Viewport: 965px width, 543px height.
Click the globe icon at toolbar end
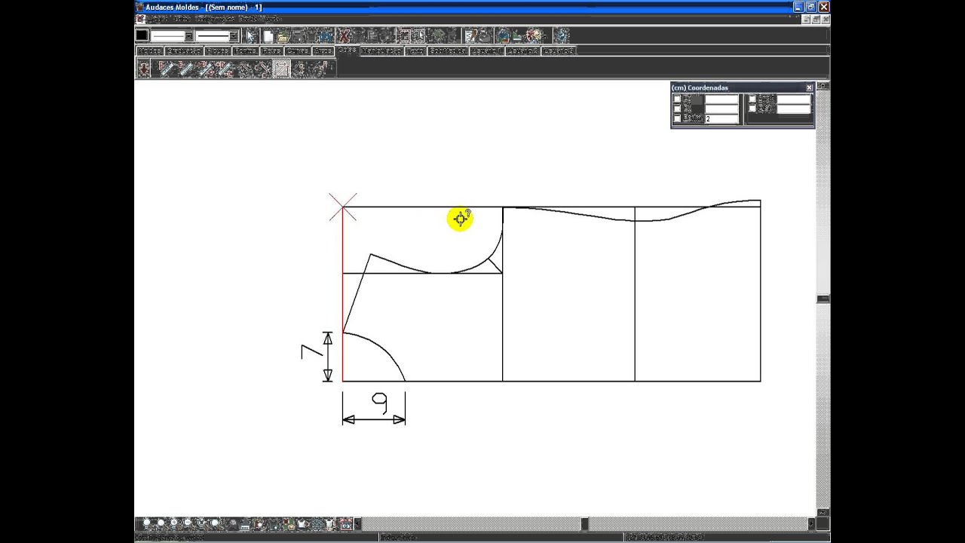point(562,35)
